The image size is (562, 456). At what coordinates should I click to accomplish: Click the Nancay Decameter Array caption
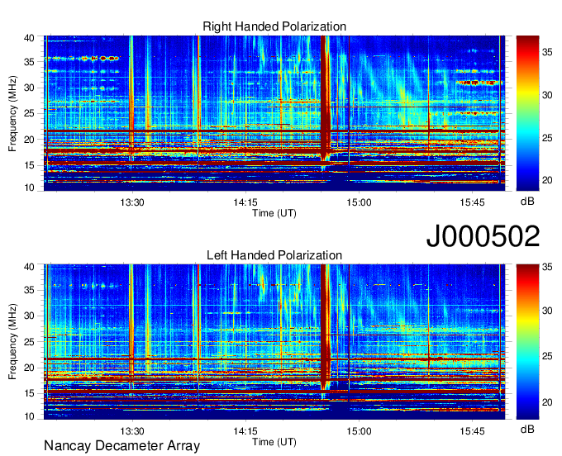(x=121, y=446)
